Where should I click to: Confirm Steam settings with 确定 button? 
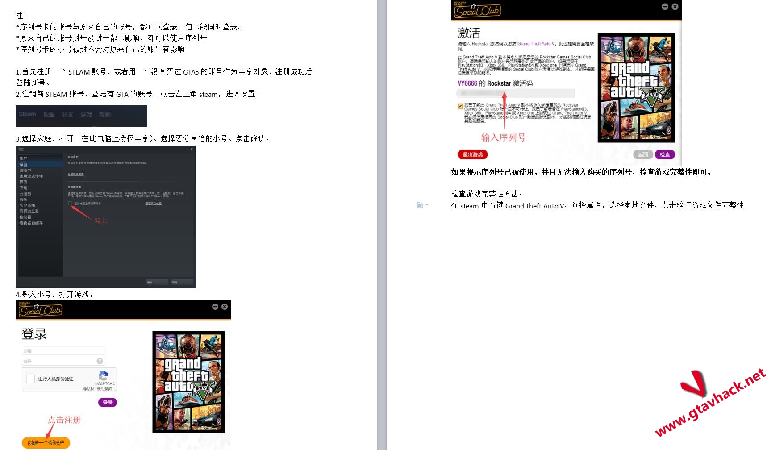(157, 282)
